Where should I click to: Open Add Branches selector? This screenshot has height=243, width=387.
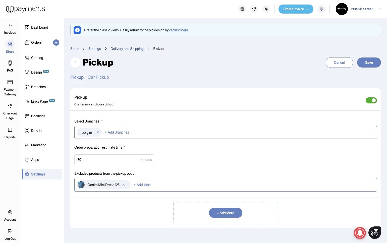(x=117, y=132)
